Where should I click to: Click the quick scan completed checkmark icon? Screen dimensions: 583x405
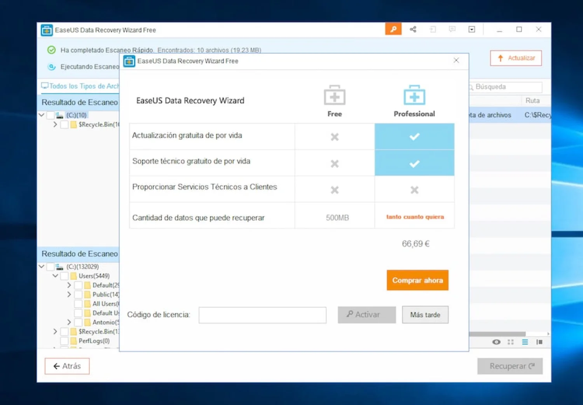(x=51, y=50)
